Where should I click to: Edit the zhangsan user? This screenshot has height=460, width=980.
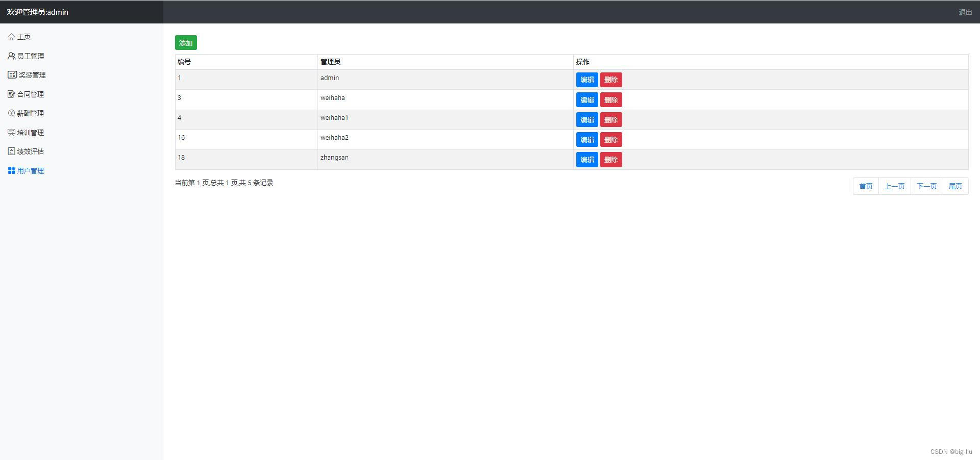tap(587, 160)
